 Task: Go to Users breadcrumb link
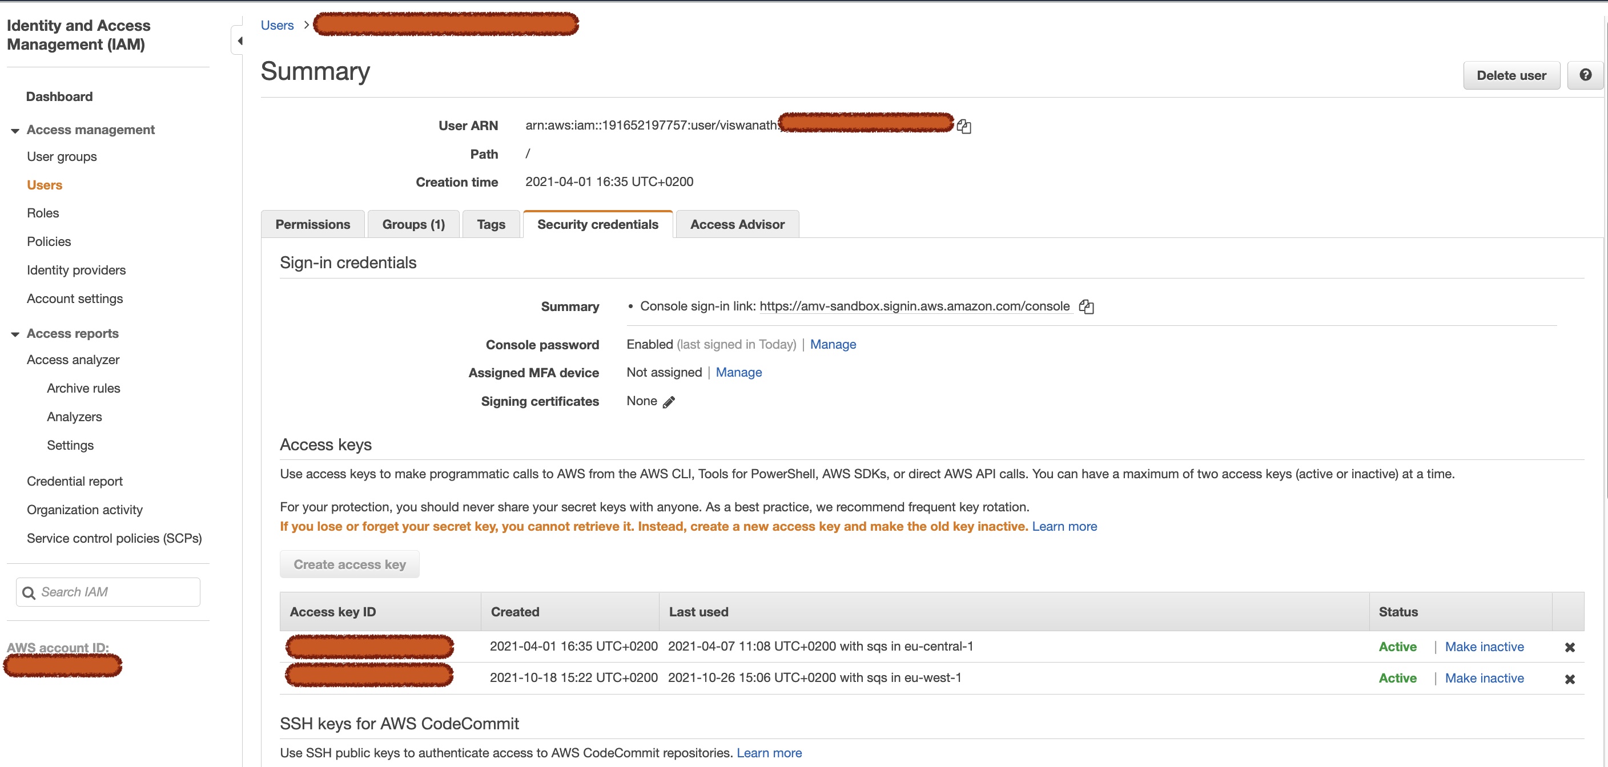pos(277,25)
